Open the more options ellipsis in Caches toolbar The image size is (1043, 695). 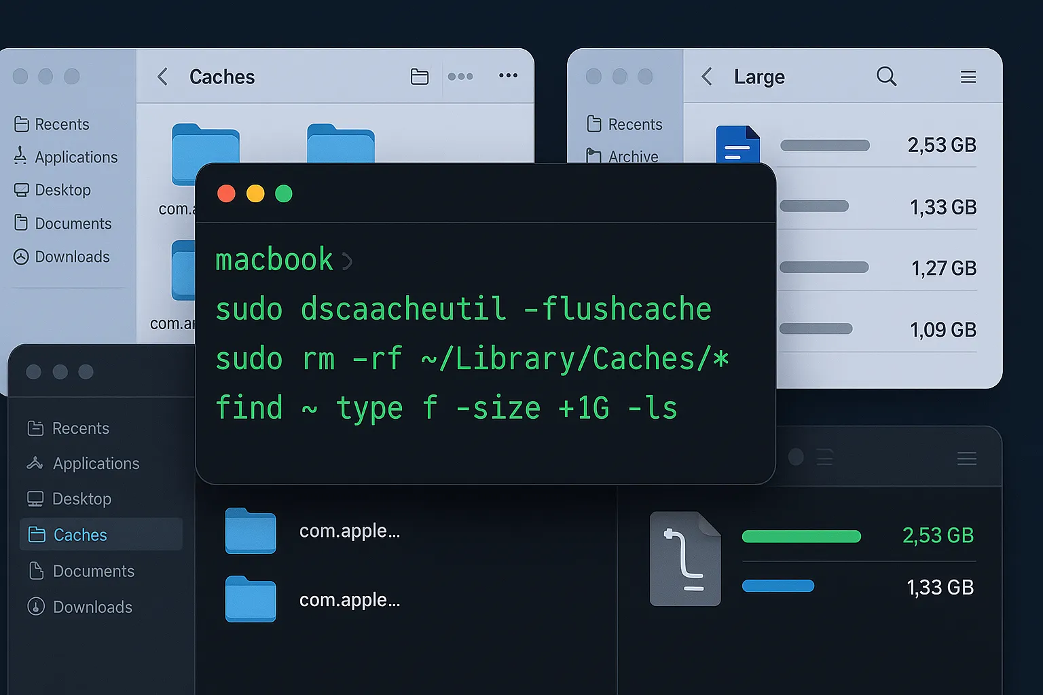coord(508,76)
